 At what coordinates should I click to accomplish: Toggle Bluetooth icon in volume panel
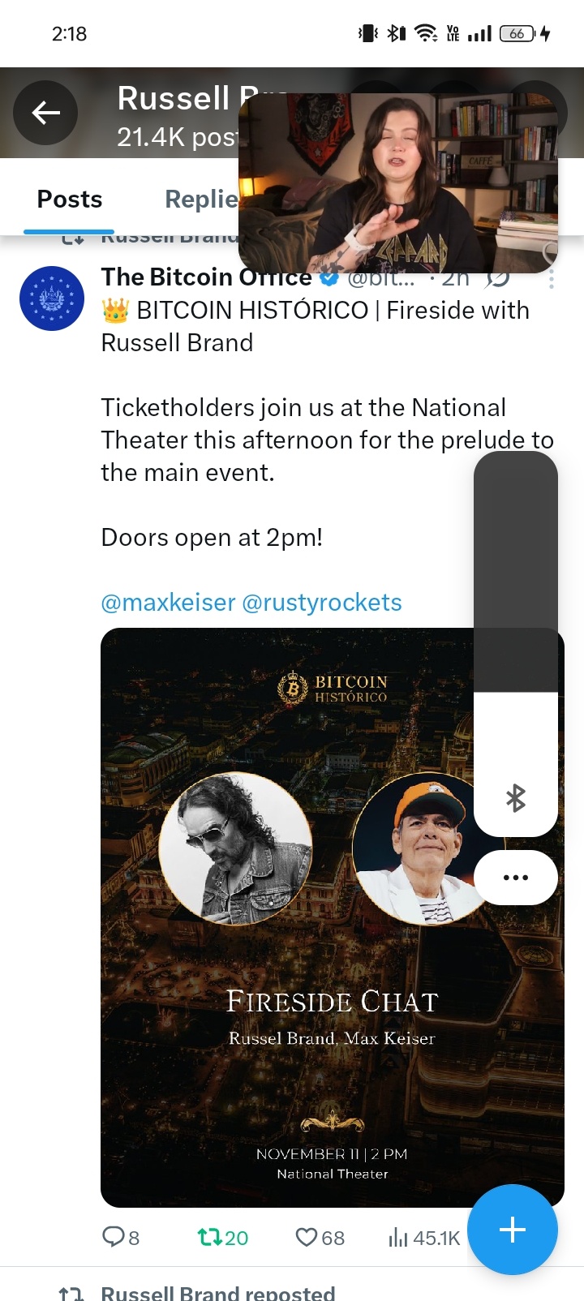[516, 799]
